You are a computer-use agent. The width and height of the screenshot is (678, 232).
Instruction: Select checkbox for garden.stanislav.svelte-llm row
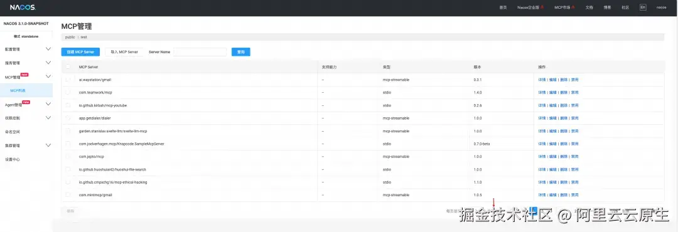[x=68, y=131]
